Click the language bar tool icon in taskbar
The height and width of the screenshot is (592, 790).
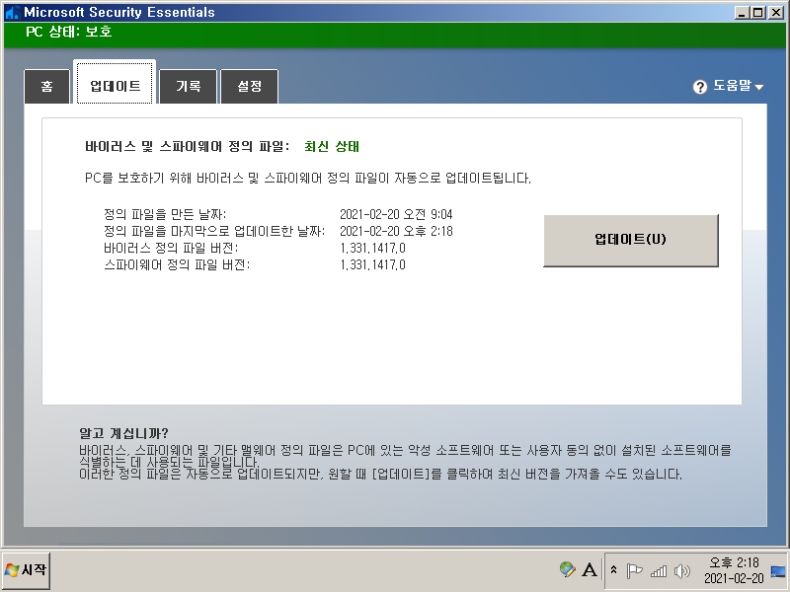(x=567, y=570)
